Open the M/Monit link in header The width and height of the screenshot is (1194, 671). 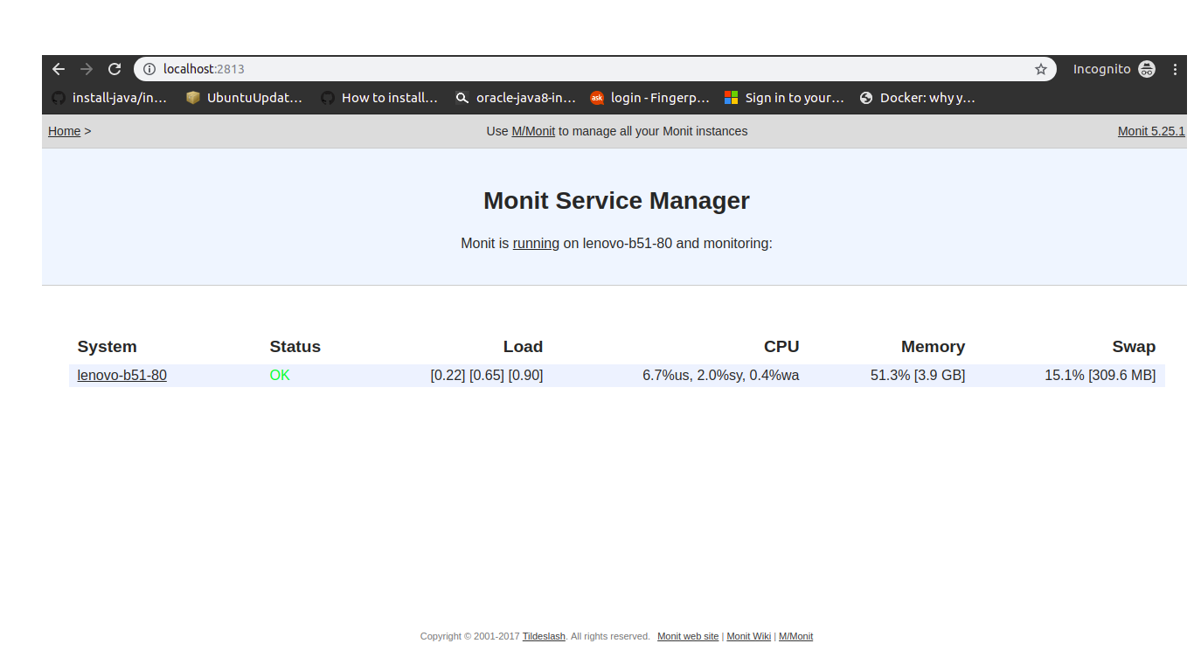tap(533, 131)
